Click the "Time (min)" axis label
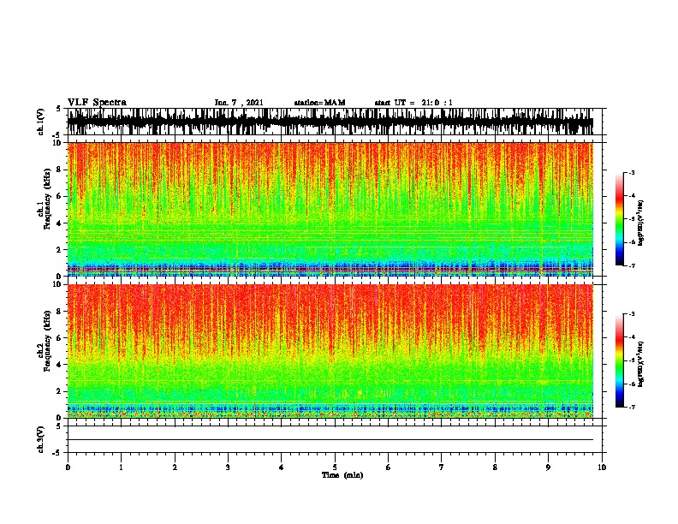Image resolution: width=678 pixels, height=524 pixels. click(342, 475)
